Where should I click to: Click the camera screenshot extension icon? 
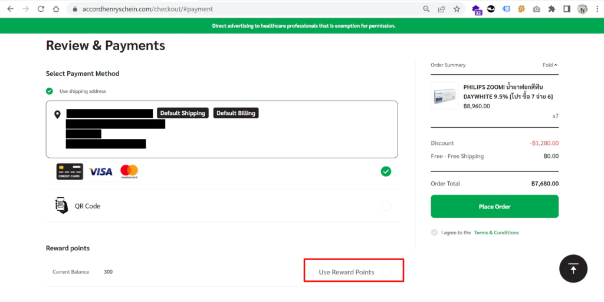click(536, 9)
